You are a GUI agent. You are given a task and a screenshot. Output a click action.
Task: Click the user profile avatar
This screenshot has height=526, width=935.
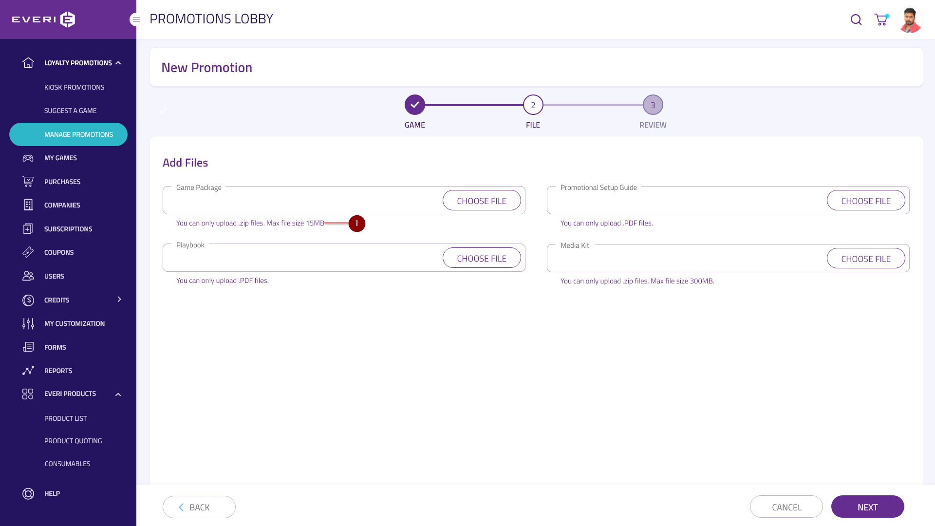(909, 20)
